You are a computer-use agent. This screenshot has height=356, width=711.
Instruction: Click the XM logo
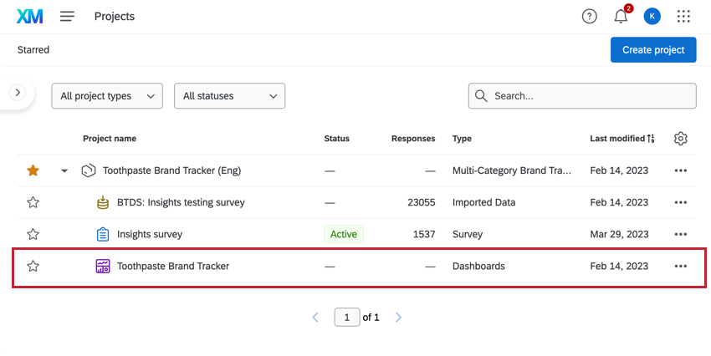(x=29, y=17)
